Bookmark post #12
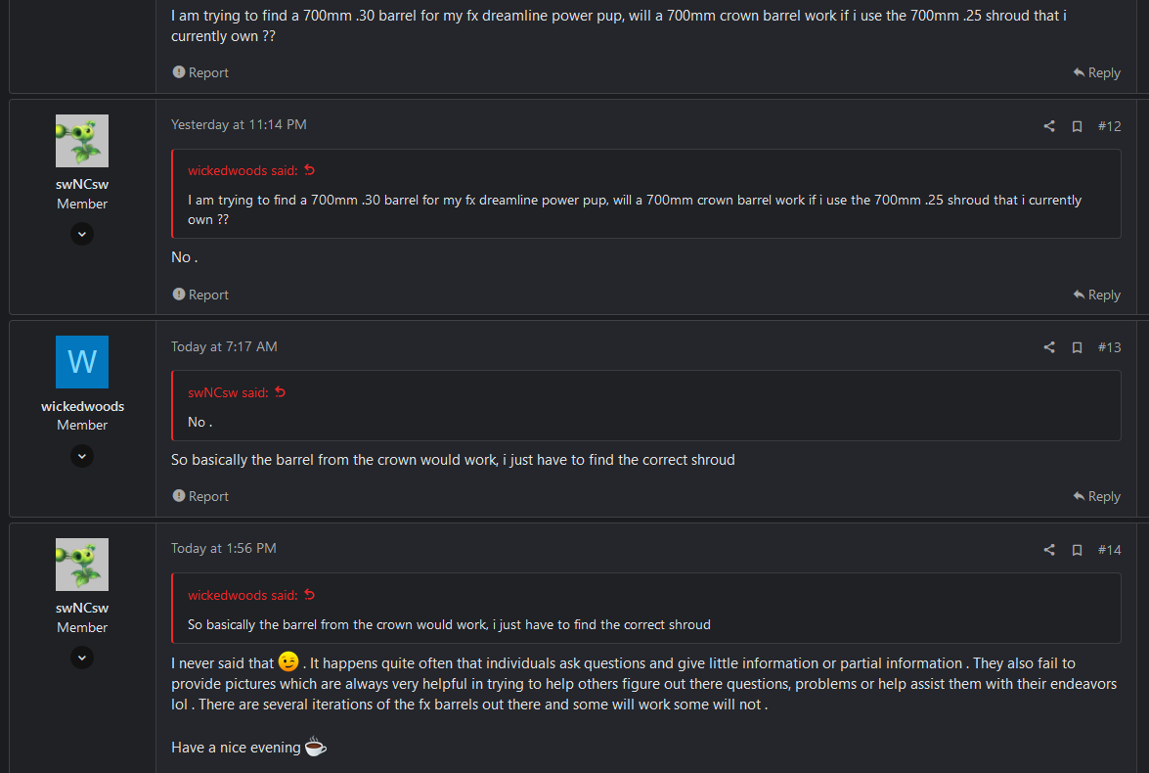Viewport: 1149px width, 773px height. click(1077, 126)
